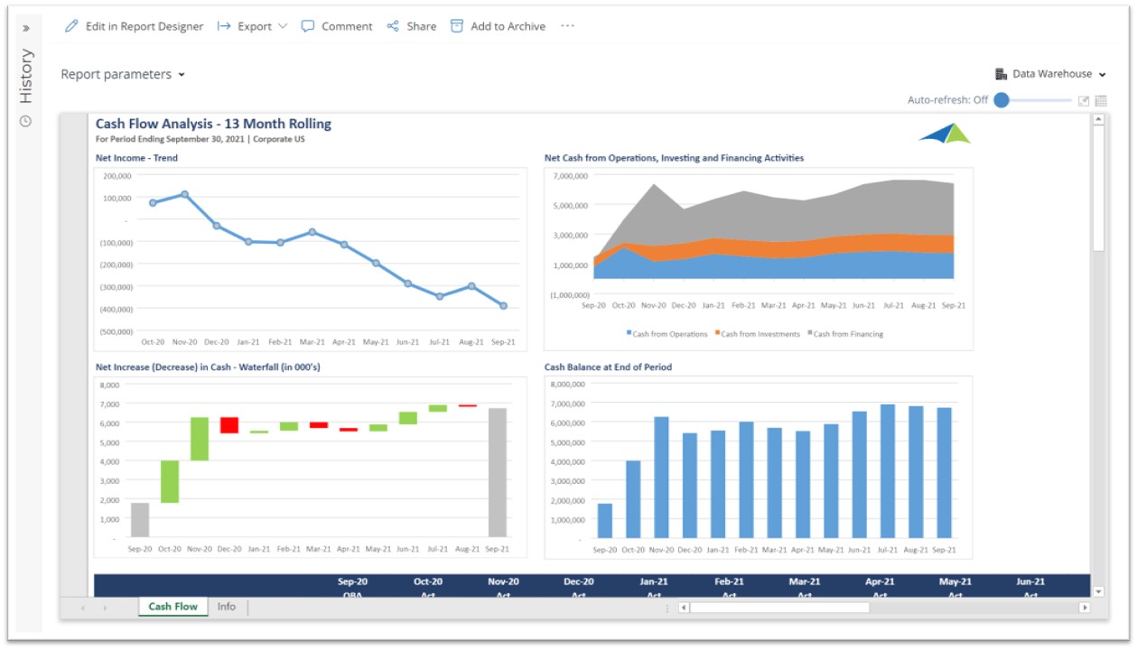Click the Export arrow icon
Screen dimensions: 1137x650
coord(224,26)
